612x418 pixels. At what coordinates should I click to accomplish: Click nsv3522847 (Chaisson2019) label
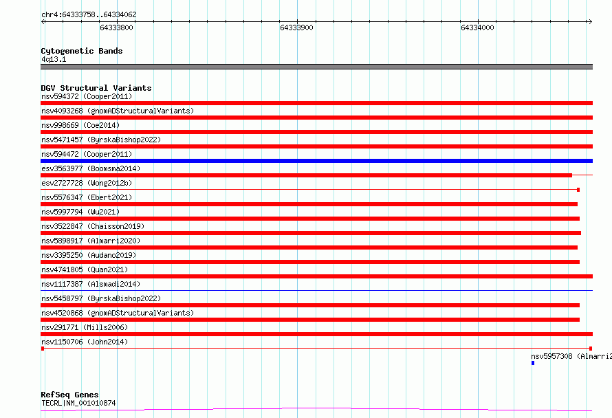point(93,226)
